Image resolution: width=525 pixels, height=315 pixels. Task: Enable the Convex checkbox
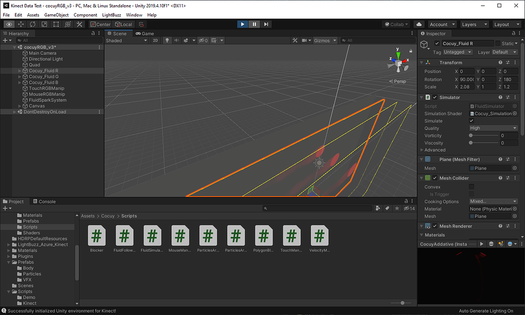pos(472,187)
